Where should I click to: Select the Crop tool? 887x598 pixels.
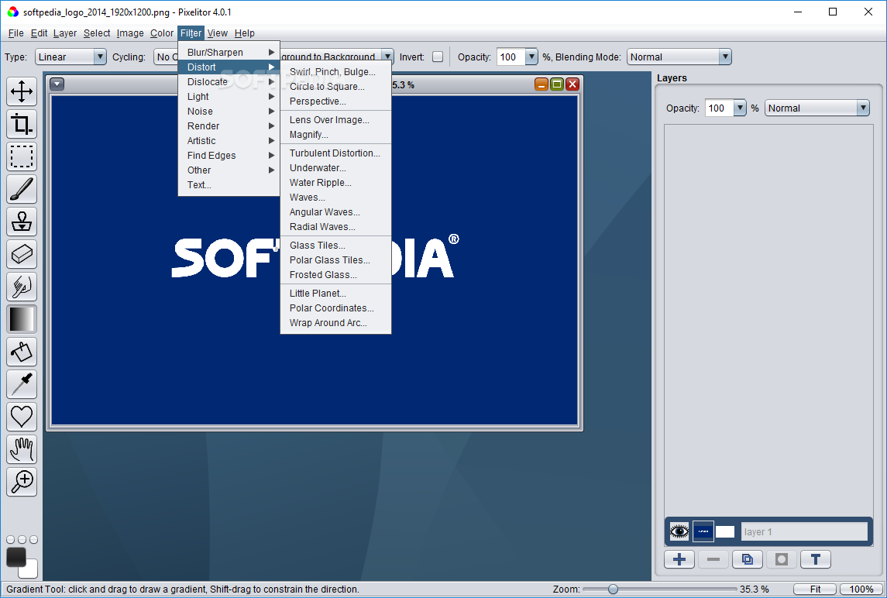[22, 124]
